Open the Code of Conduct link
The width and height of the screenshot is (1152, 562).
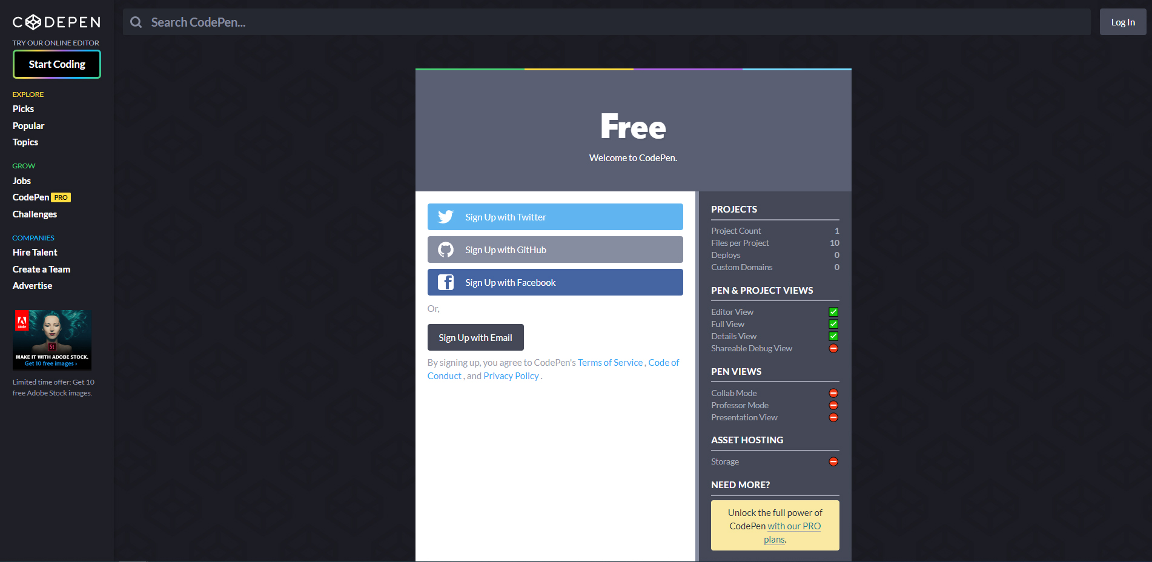tap(663, 362)
